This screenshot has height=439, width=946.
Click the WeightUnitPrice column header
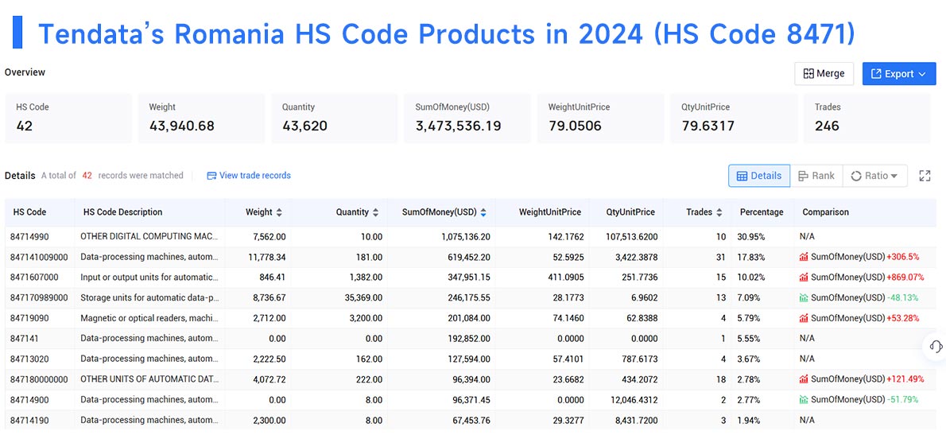pyautogui.click(x=549, y=212)
